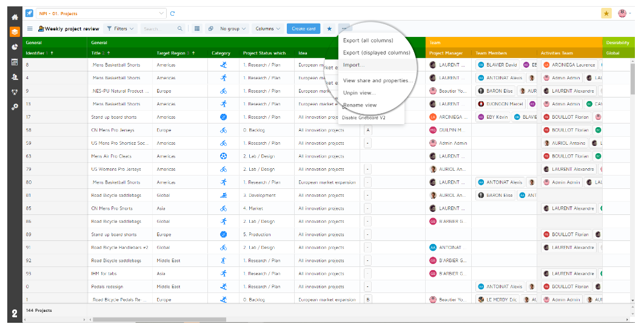
Task: Click the grid view layout icon
Action: coord(196,28)
